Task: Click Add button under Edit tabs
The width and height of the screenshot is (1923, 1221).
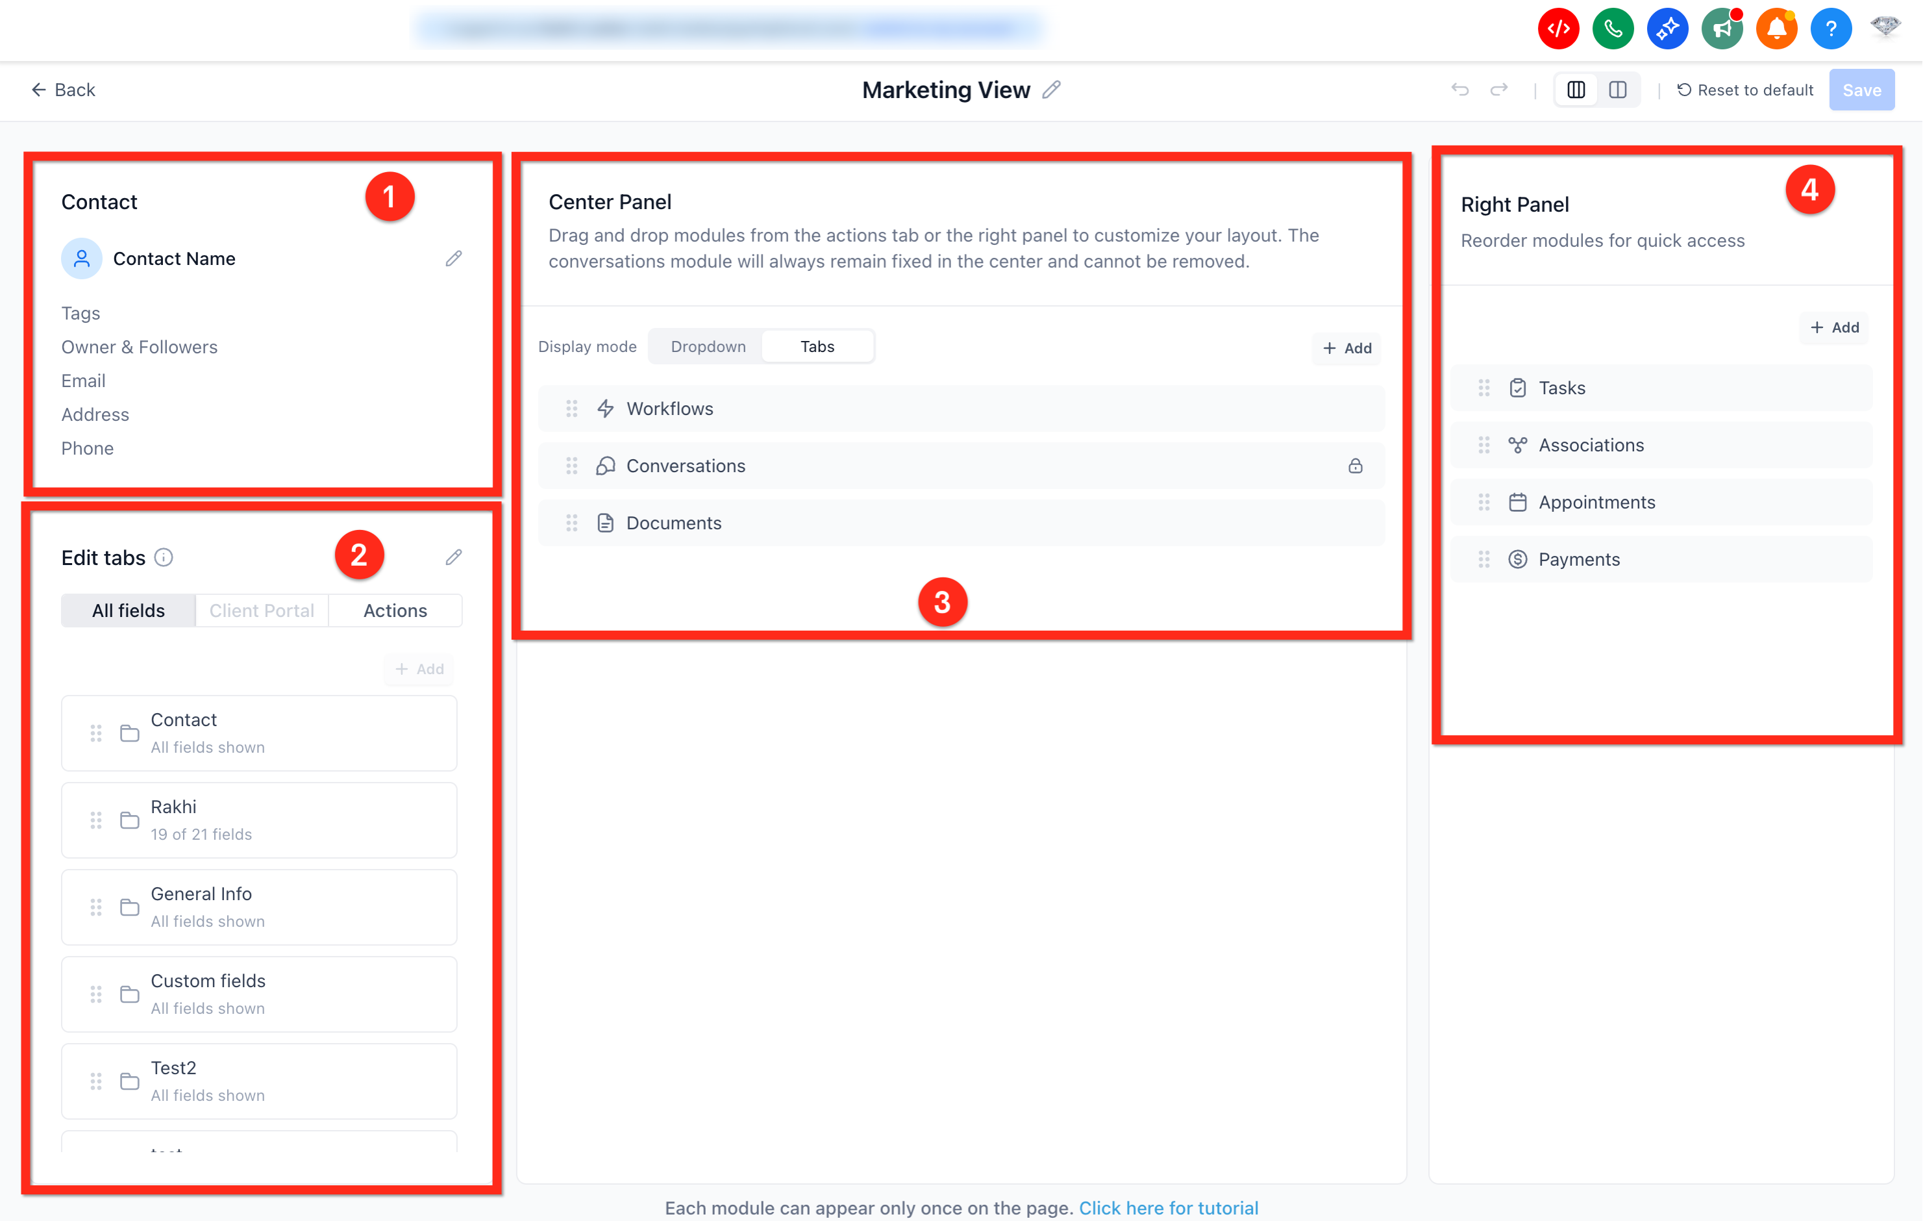Action: 419,669
